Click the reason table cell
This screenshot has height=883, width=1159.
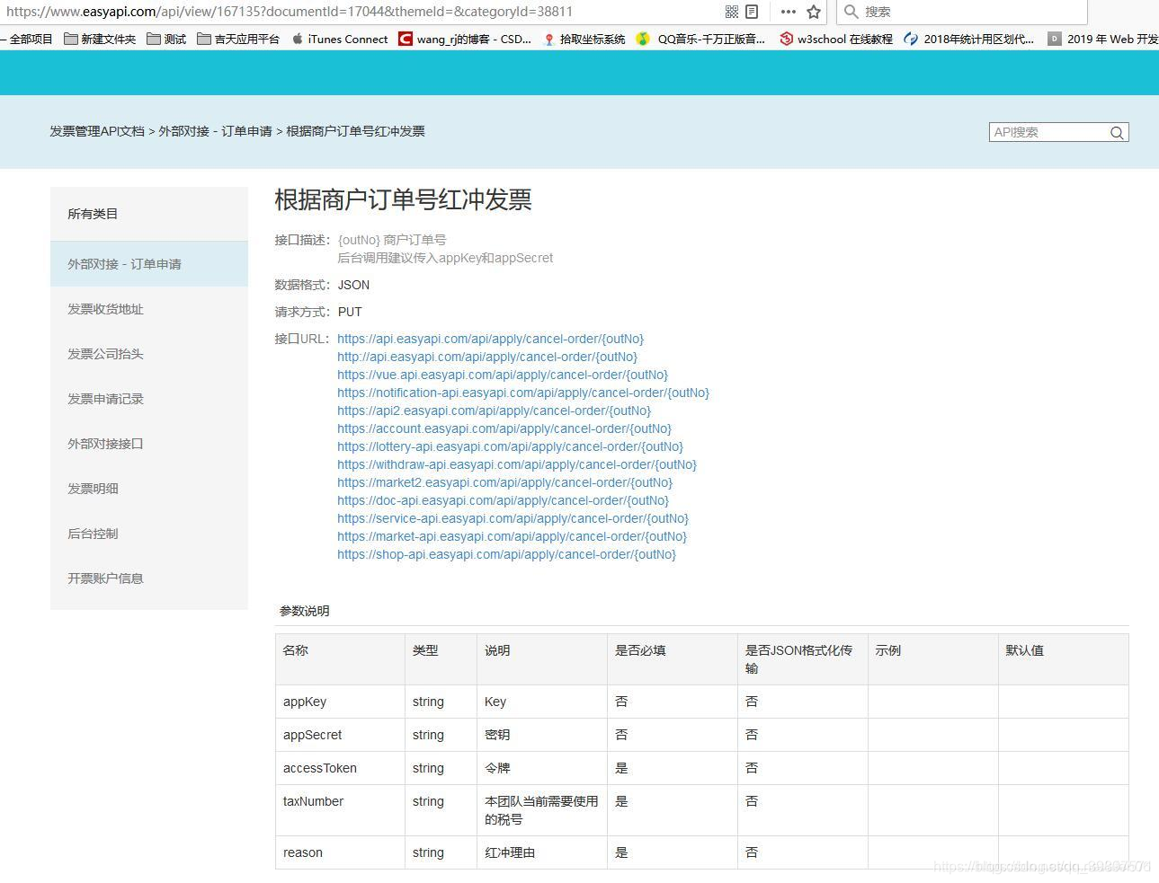tap(340, 852)
